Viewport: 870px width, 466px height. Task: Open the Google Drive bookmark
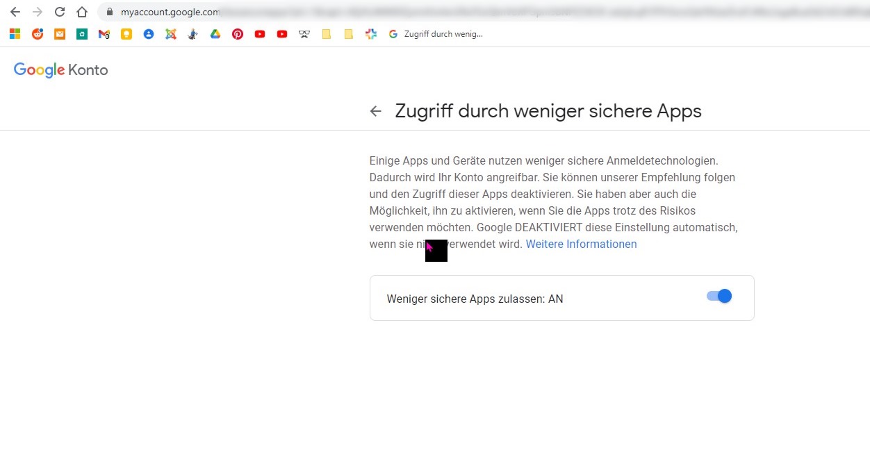click(215, 34)
